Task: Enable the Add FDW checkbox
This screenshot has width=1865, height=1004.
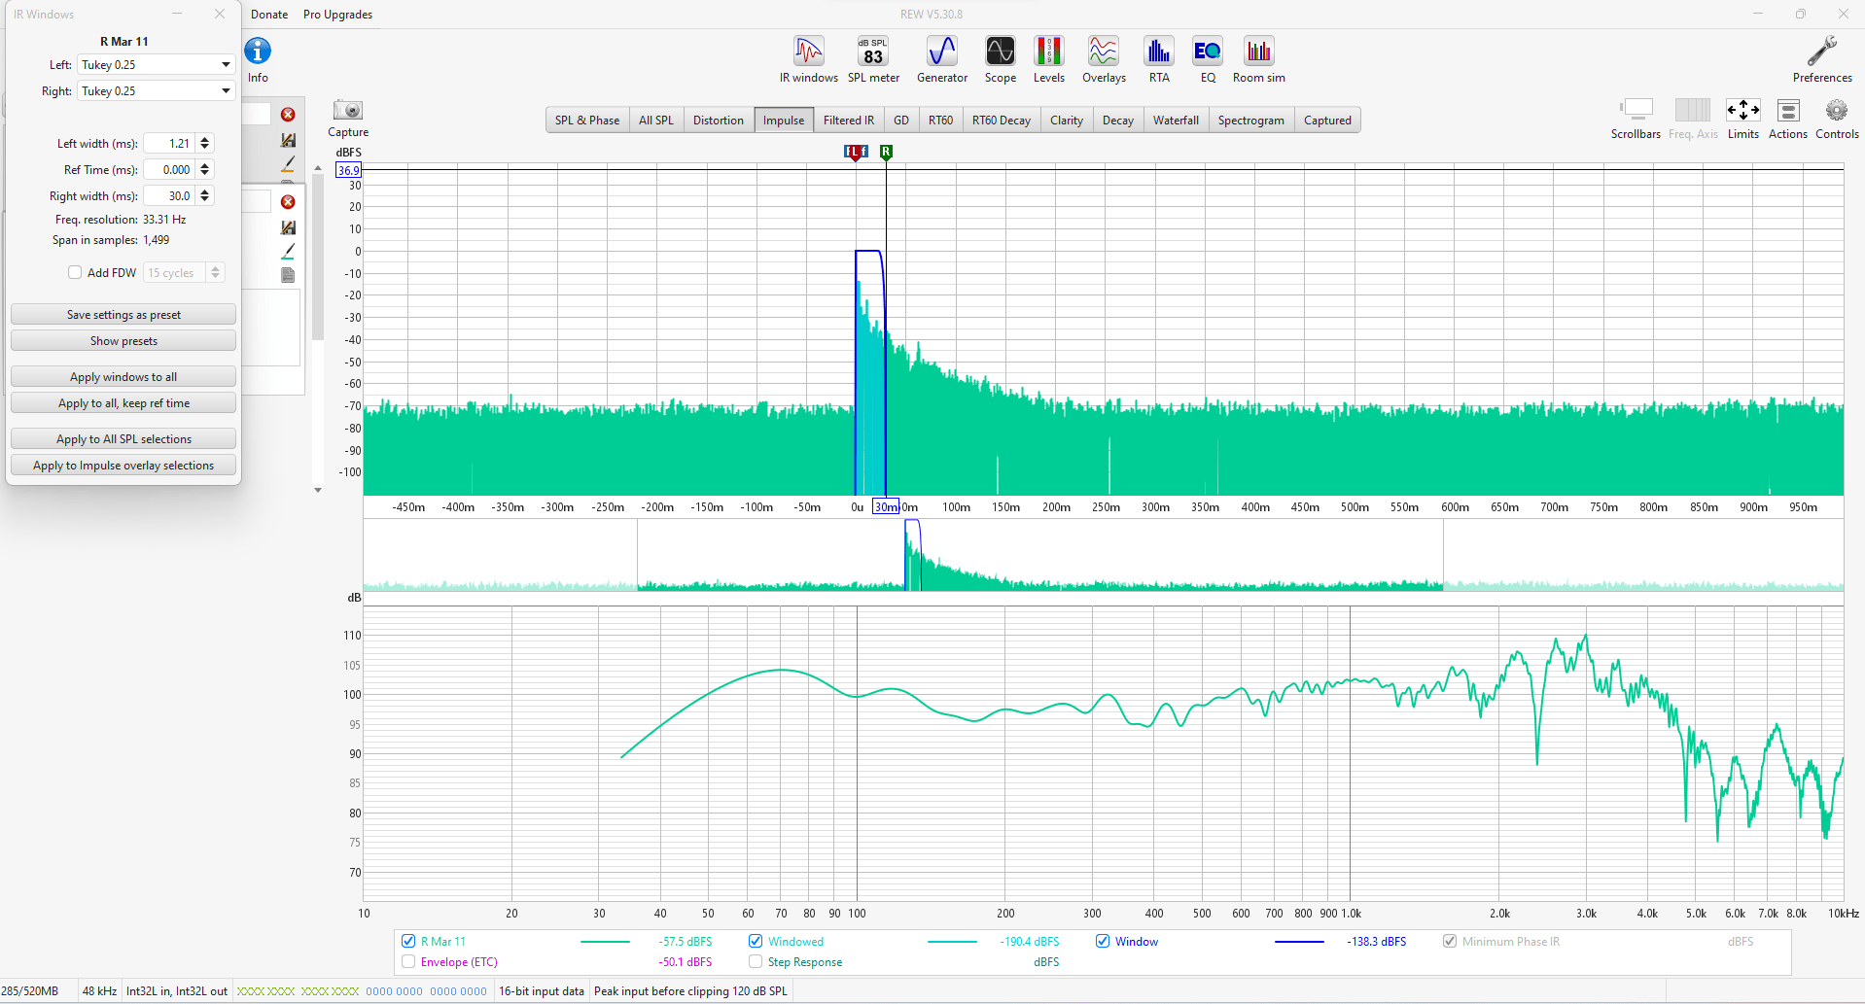Action: click(75, 273)
